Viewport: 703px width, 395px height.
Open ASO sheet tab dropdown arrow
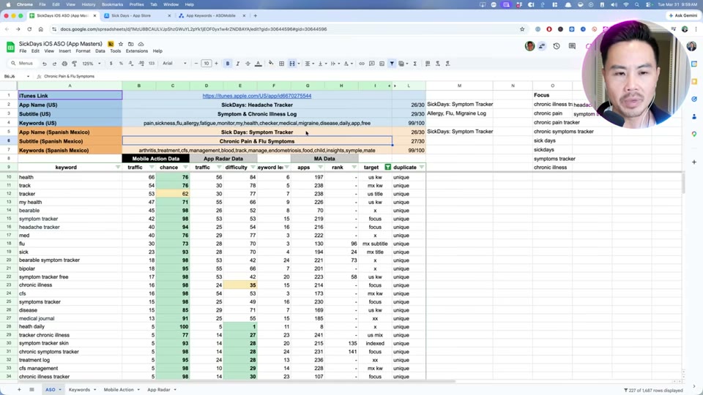pyautogui.click(x=59, y=390)
